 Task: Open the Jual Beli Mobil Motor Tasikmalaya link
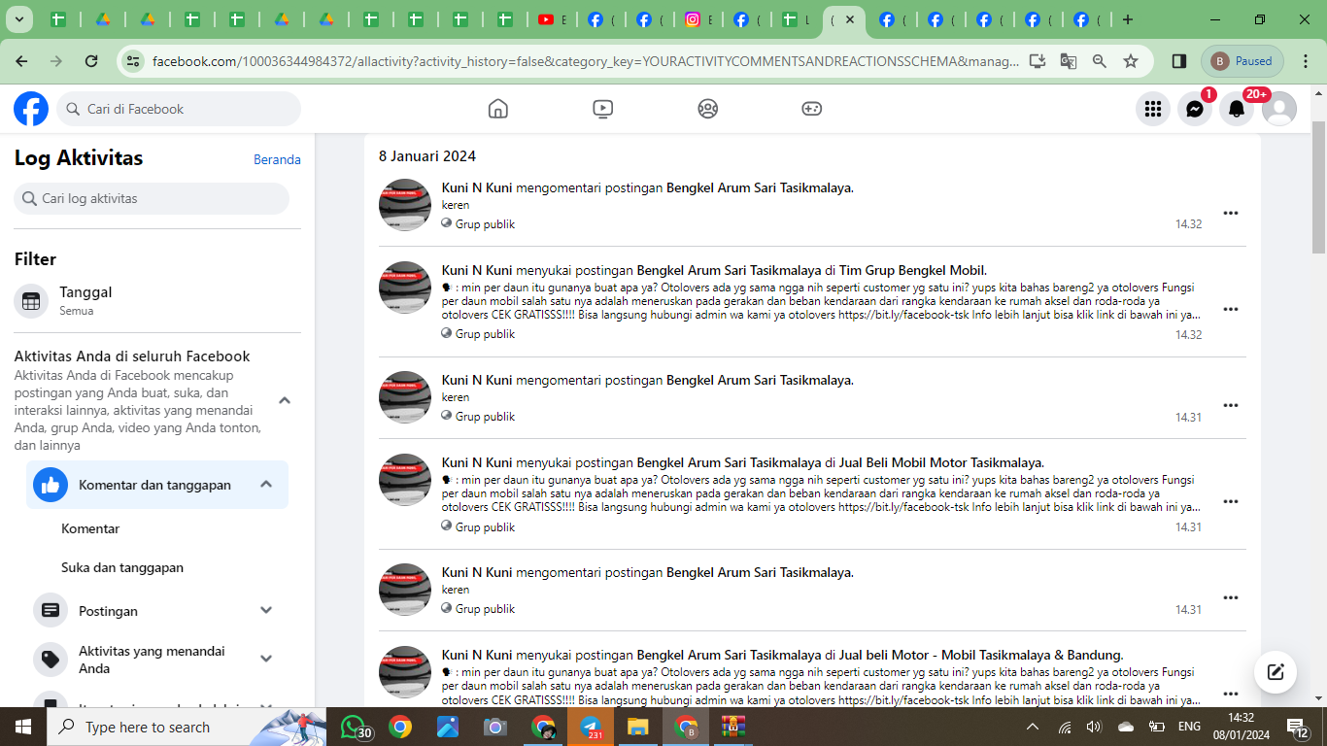pos(940,462)
